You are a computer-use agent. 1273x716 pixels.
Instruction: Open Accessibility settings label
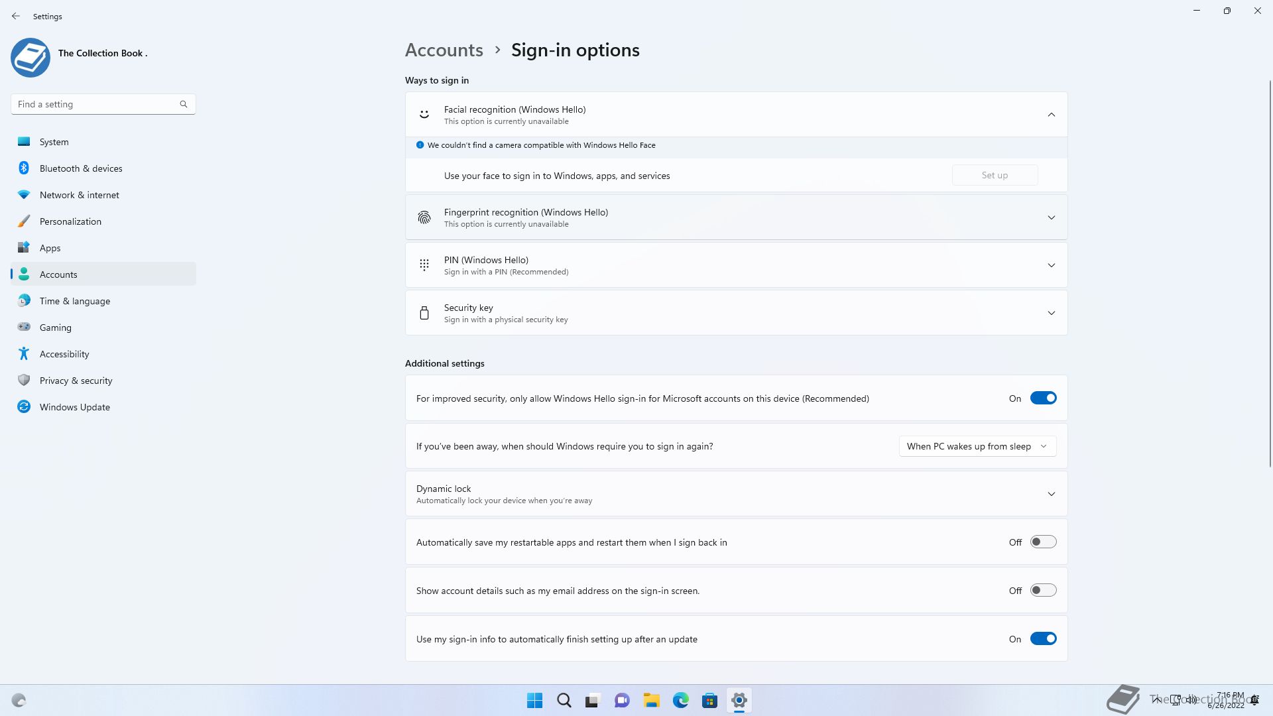click(x=64, y=354)
